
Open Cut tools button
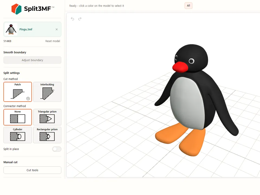(x=32, y=170)
